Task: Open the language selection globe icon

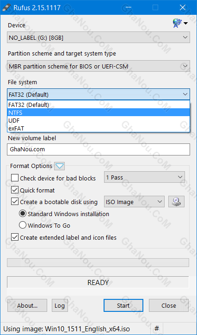Action: [180, 23]
